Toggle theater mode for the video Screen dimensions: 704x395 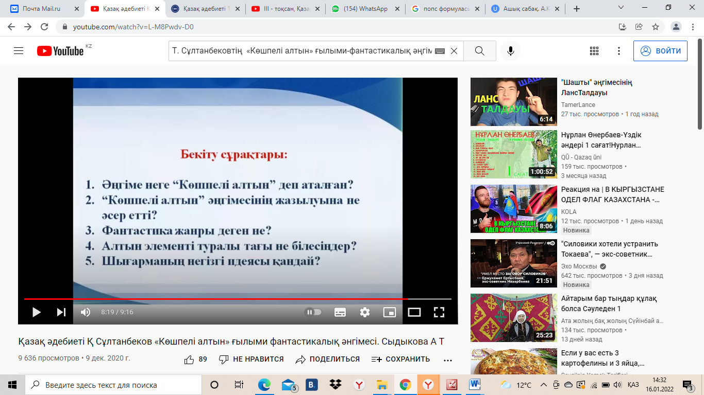(414, 312)
